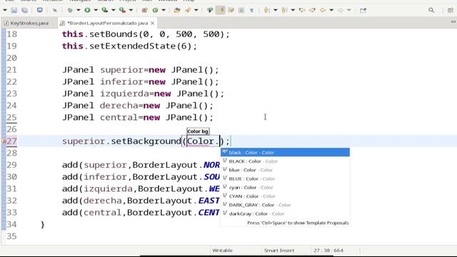Click the New Java Class icon

point(156,10)
